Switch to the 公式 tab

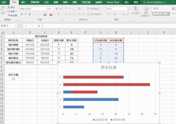[46, 2]
